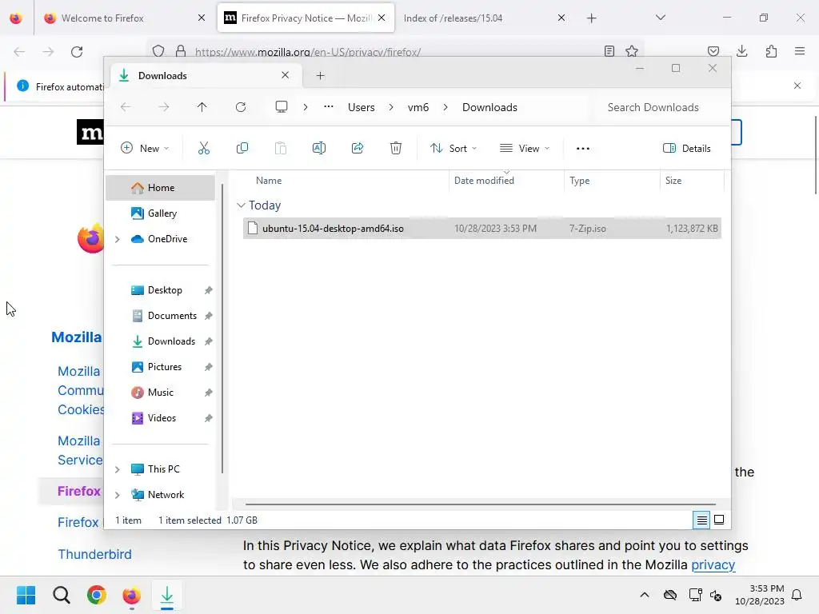819x614 pixels.
Task: Open Videos quick access folder
Action: click(x=160, y=418)
